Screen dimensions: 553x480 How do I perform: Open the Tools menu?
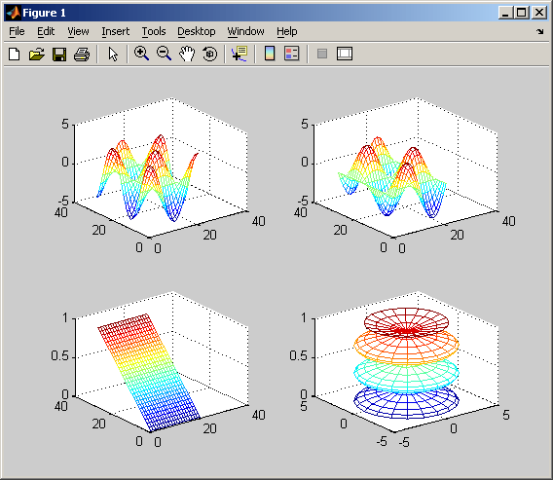[x=154, y=31]
